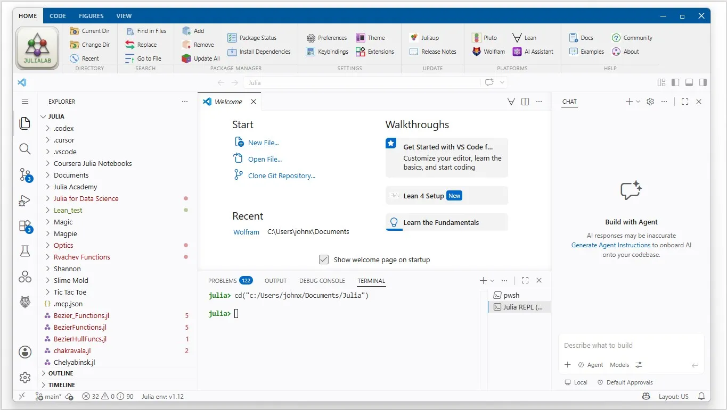Open the new chat dropdown arrow
Viewport: 727px width, 410px height.
pyautogui.click(x=638, y=102)
